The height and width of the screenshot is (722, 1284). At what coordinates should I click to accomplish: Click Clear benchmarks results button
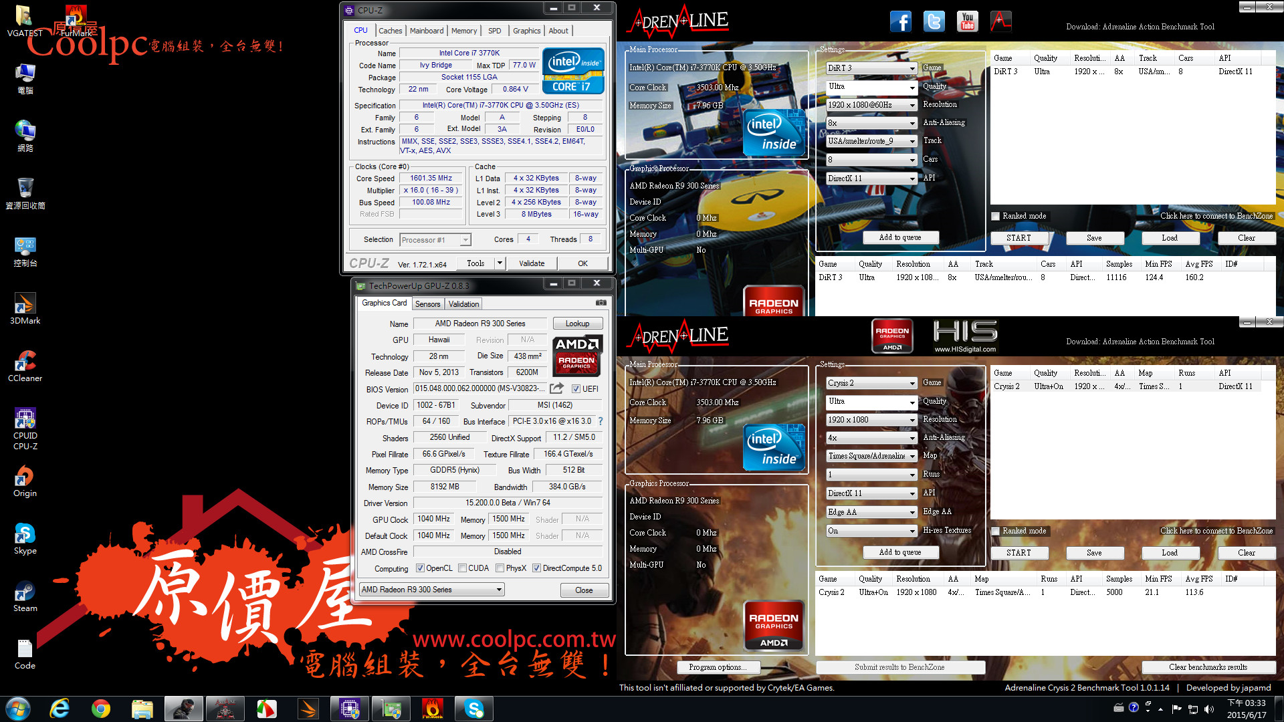pyautogui.click(x=1208, y=667)
